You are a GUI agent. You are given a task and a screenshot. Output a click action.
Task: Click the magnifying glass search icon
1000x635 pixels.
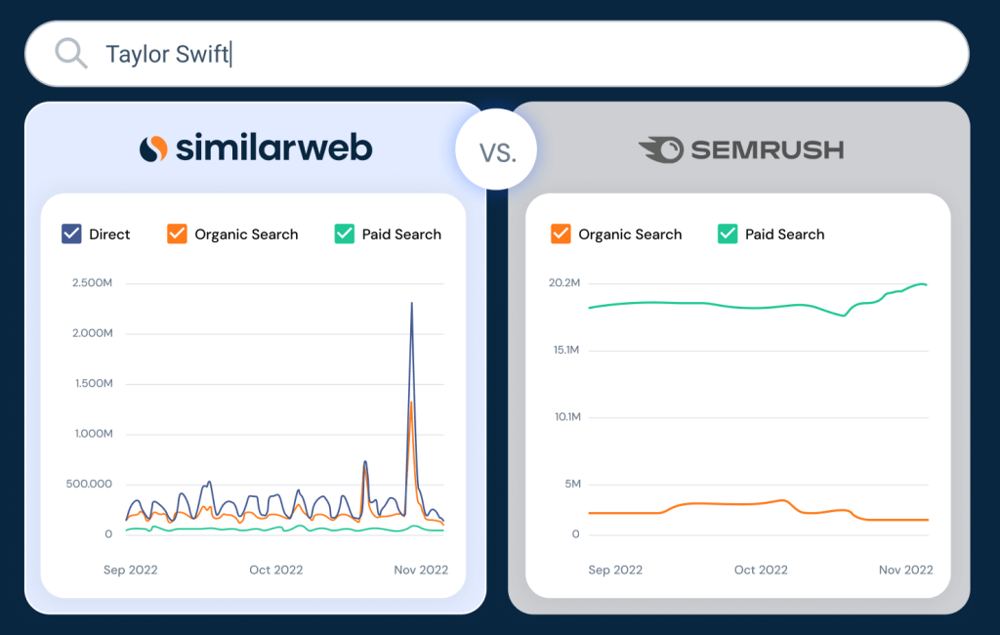[70, 53]
